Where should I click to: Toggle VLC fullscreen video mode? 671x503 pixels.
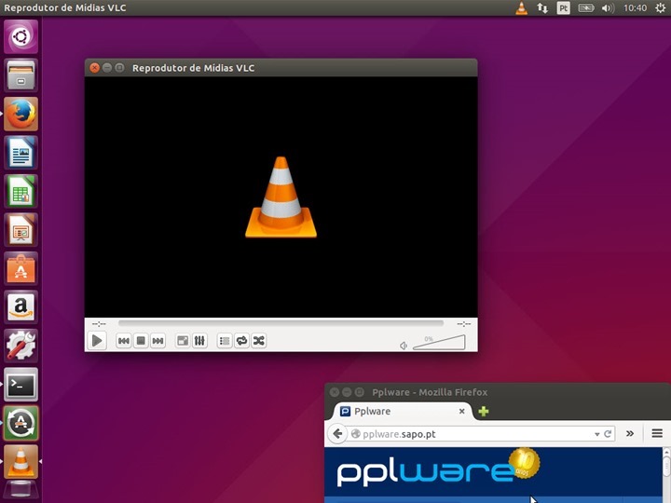tap(183, 341)
